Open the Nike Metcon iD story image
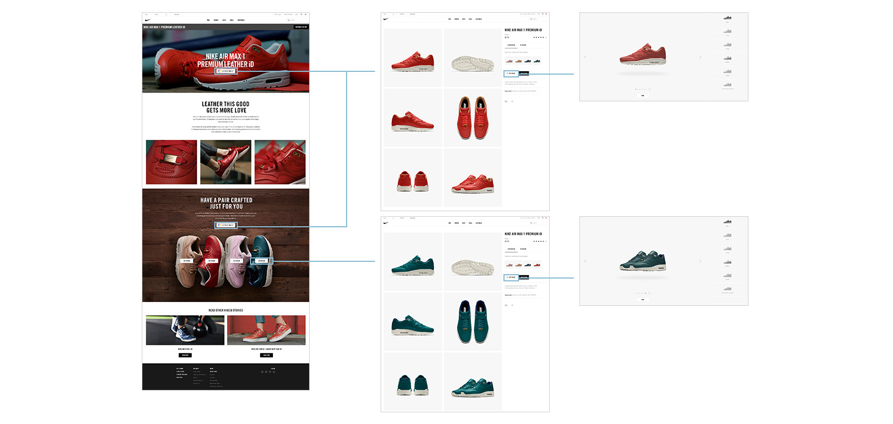The image size is (893, 424). 185,330
